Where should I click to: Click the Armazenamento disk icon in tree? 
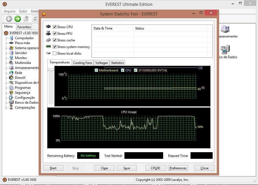pyautogui.click(x=11, y=68)
